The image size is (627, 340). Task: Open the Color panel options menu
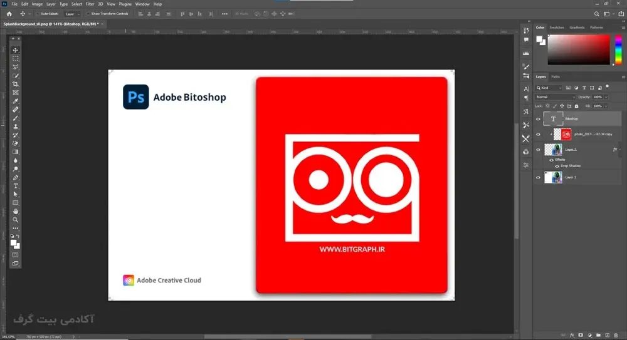(623, 28)
